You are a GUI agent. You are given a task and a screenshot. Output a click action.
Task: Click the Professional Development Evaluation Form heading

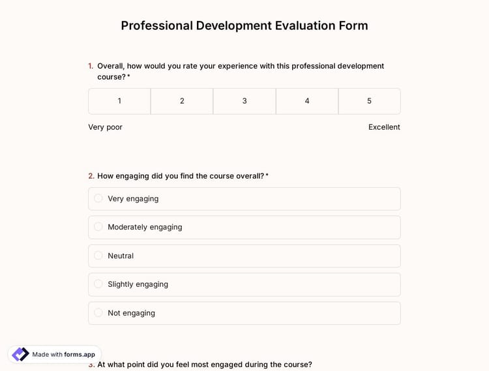click(244, 25)
